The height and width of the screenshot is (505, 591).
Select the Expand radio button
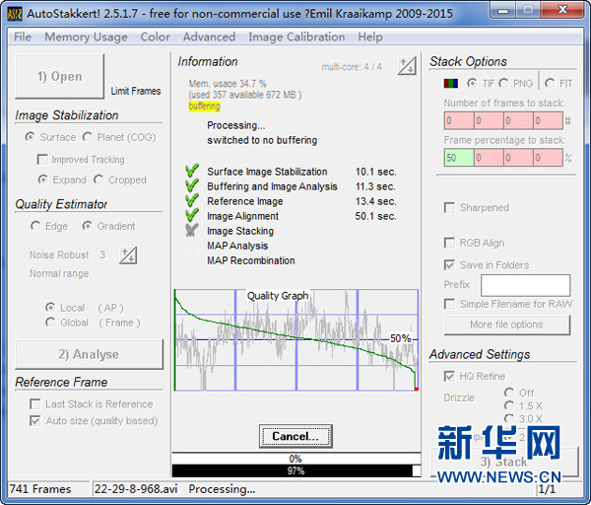pos(43,180)
